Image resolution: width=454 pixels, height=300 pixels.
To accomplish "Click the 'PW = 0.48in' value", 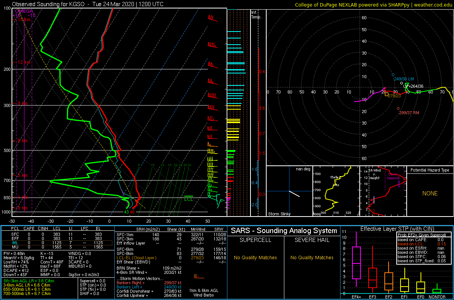I will 15,254.
